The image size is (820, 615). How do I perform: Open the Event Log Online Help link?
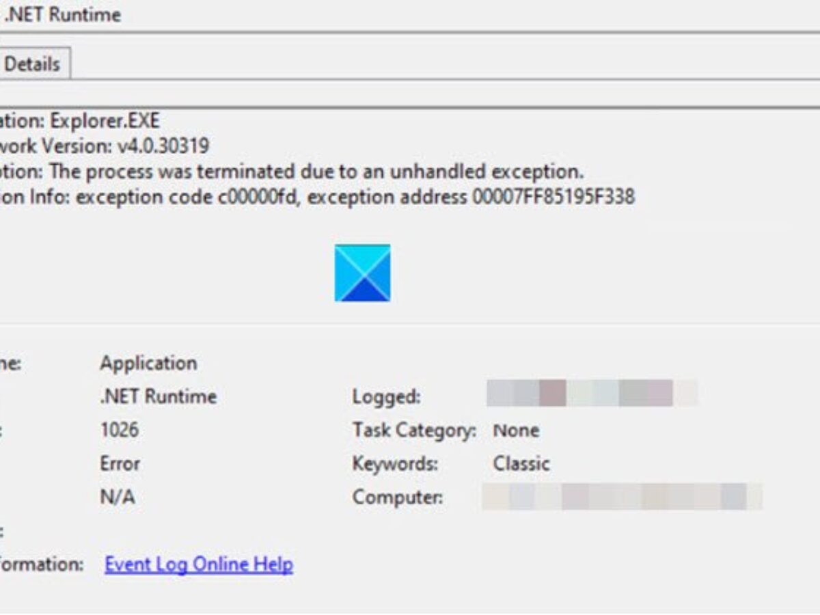(x=199, y=565)
